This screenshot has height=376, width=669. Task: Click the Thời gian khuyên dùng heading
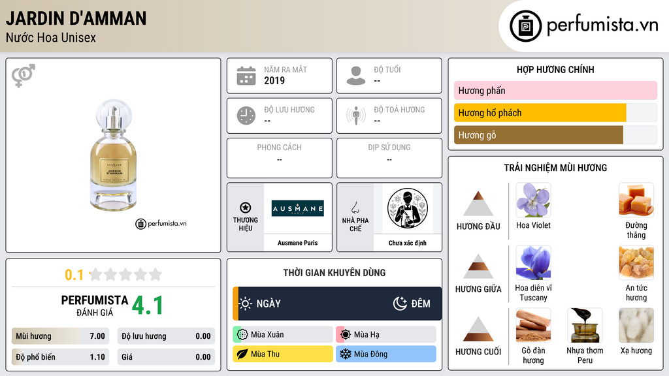point(334,272)
